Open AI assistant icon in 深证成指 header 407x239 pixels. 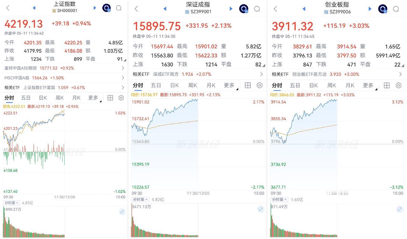[x=244, y=9]
